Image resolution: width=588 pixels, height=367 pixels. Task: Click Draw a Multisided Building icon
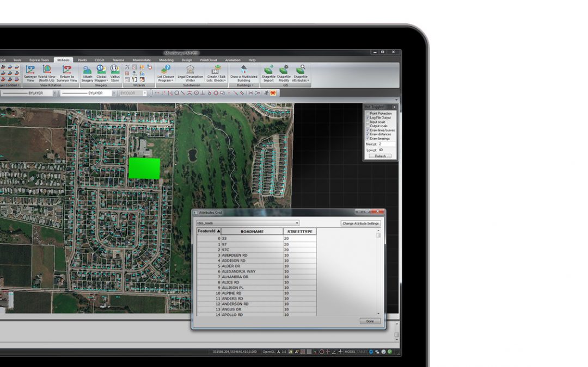click(243, 70)
